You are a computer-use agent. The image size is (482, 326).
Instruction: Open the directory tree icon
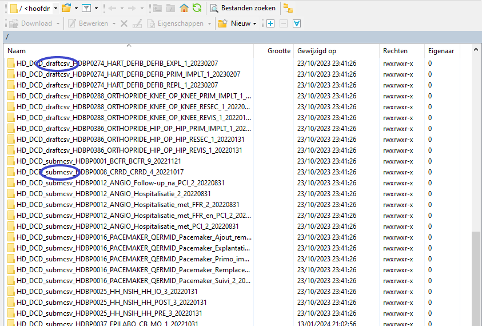pos(288,8)
